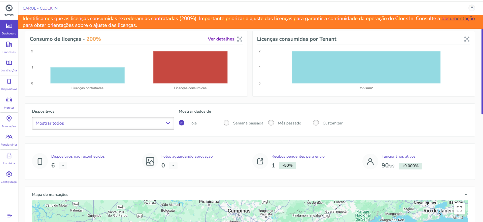Open the Monitor signal icon
Screen dimensions: 483x222
pos(9,100)
